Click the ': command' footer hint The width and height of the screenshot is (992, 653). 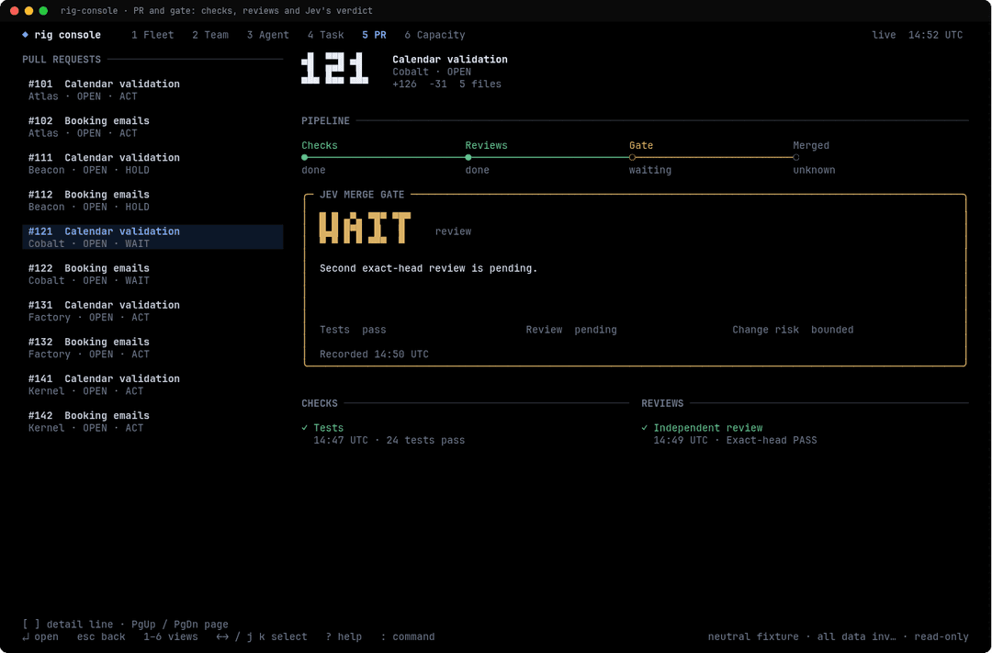pyautogui.click(x=408, y=636)
